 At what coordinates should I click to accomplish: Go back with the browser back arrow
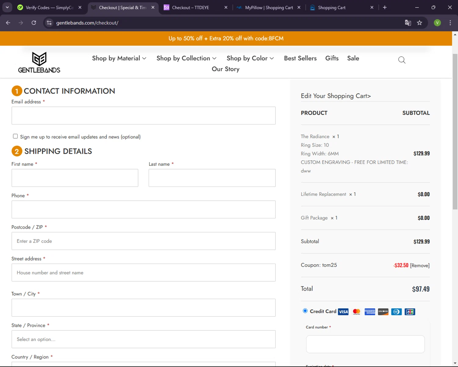(8, 23)
